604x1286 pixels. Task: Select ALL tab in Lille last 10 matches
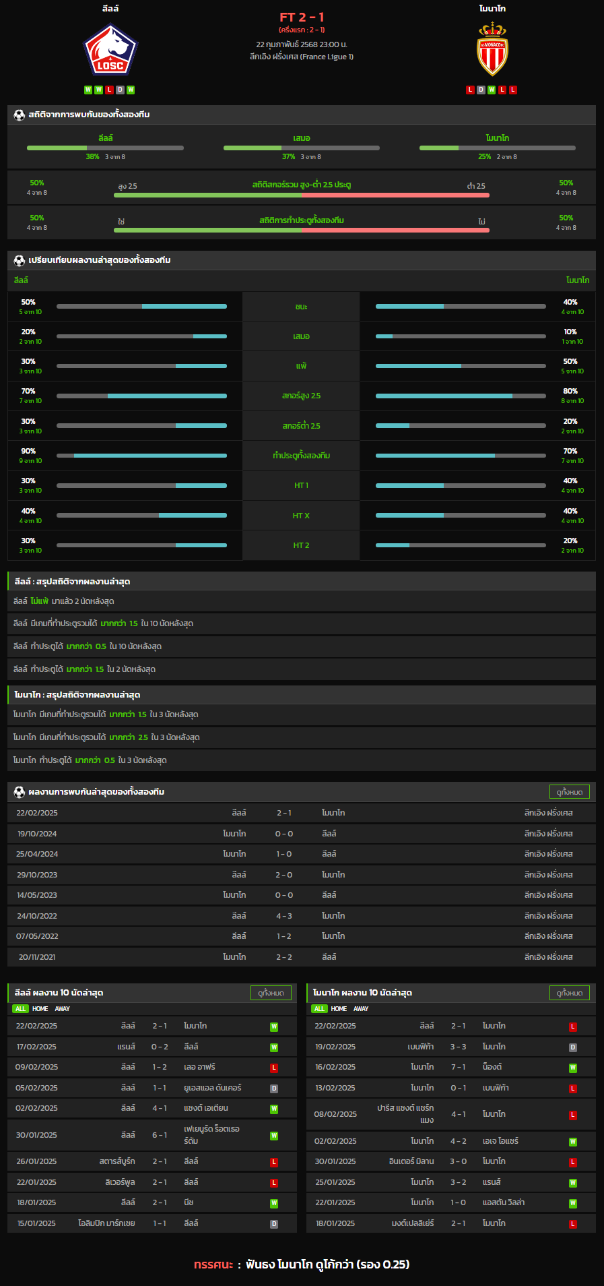[x=20, y=1009]
